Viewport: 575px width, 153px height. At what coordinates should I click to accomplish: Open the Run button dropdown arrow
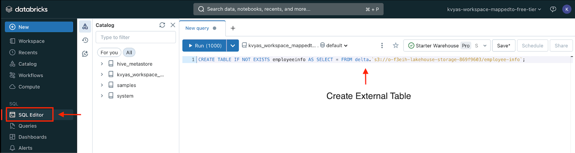point(233,46)
